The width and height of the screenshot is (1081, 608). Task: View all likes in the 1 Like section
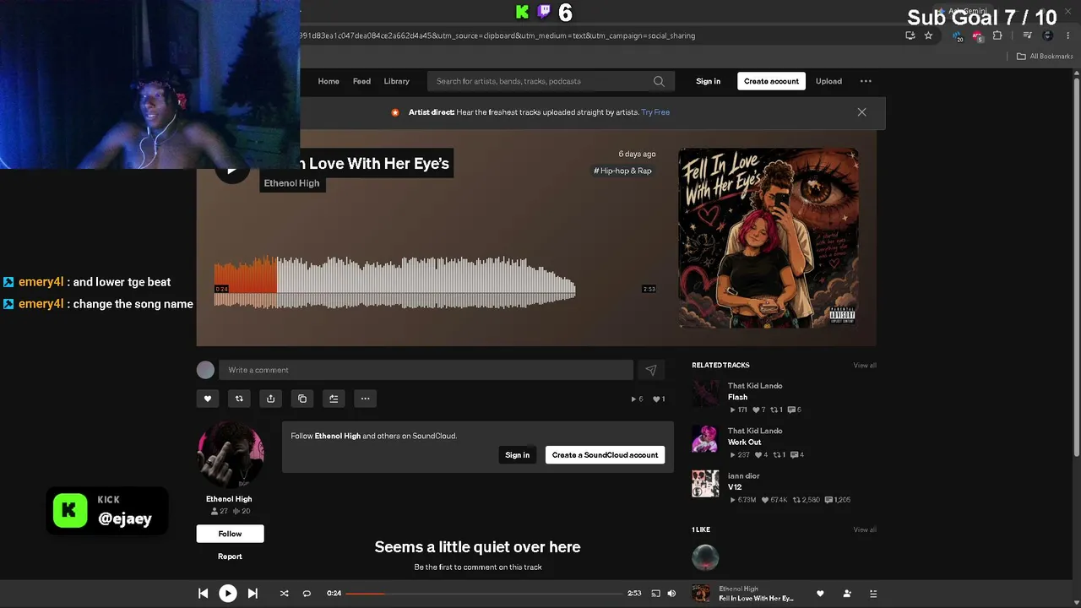coord(865,530)
